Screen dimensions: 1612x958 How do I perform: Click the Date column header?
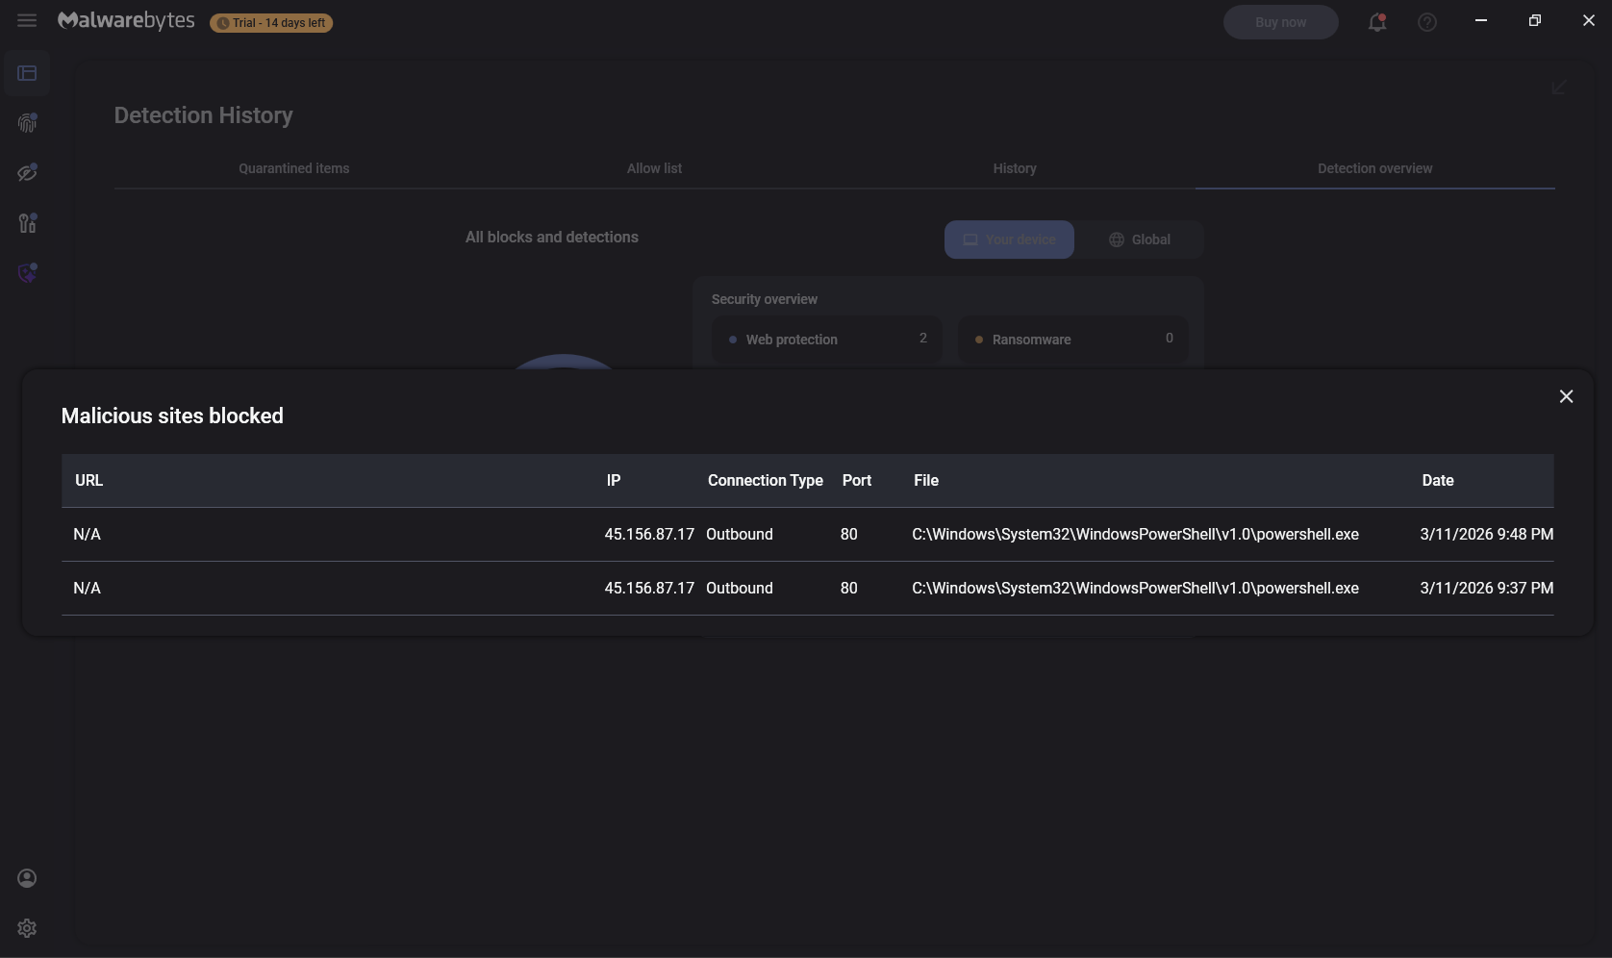(1438, 480)
